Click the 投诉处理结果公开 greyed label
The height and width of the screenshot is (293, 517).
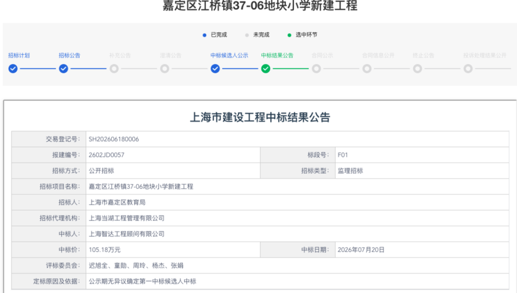(x=485, y=55)
